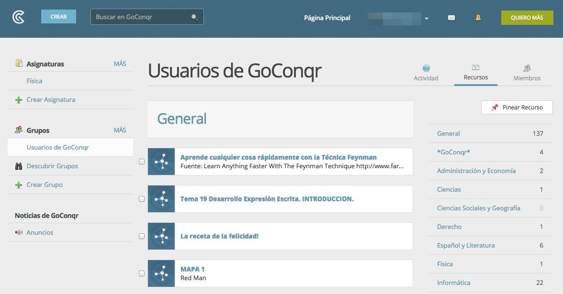The image size is (563, 294).
Task: Click the 'Red Man' description text
Action: 193,278
